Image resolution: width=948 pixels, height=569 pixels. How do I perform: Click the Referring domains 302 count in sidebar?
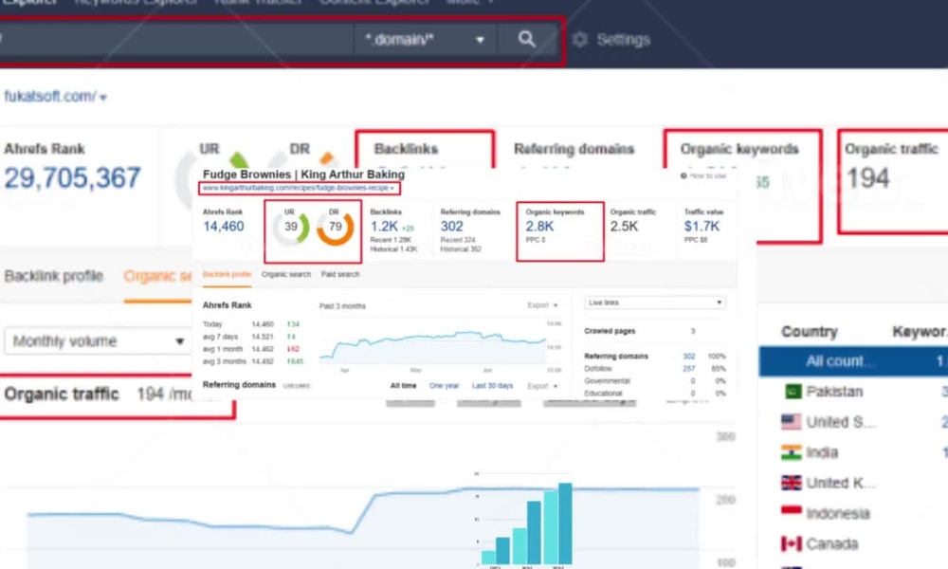688,357
